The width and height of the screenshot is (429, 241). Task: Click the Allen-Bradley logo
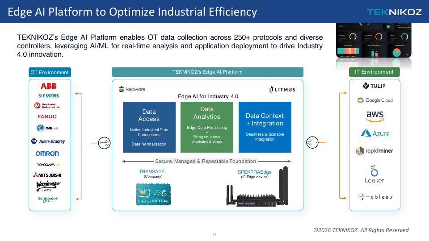pos(48,141)
